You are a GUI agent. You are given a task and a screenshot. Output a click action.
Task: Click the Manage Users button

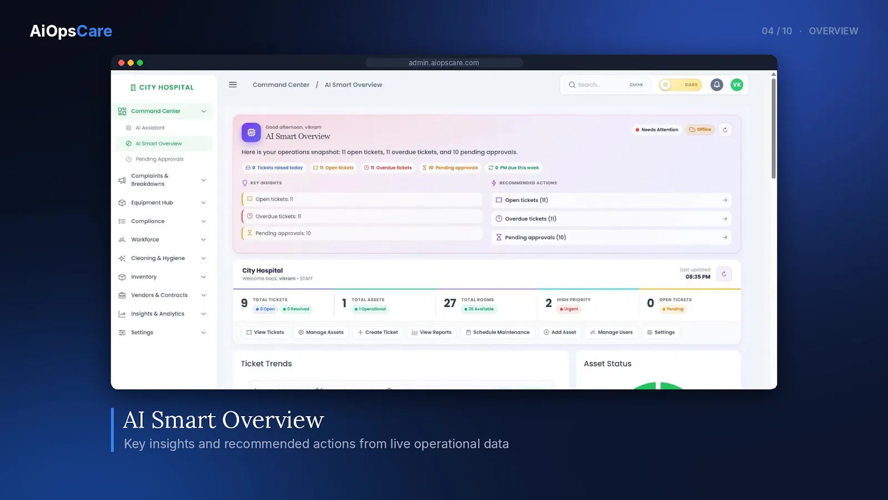[611, 332]
